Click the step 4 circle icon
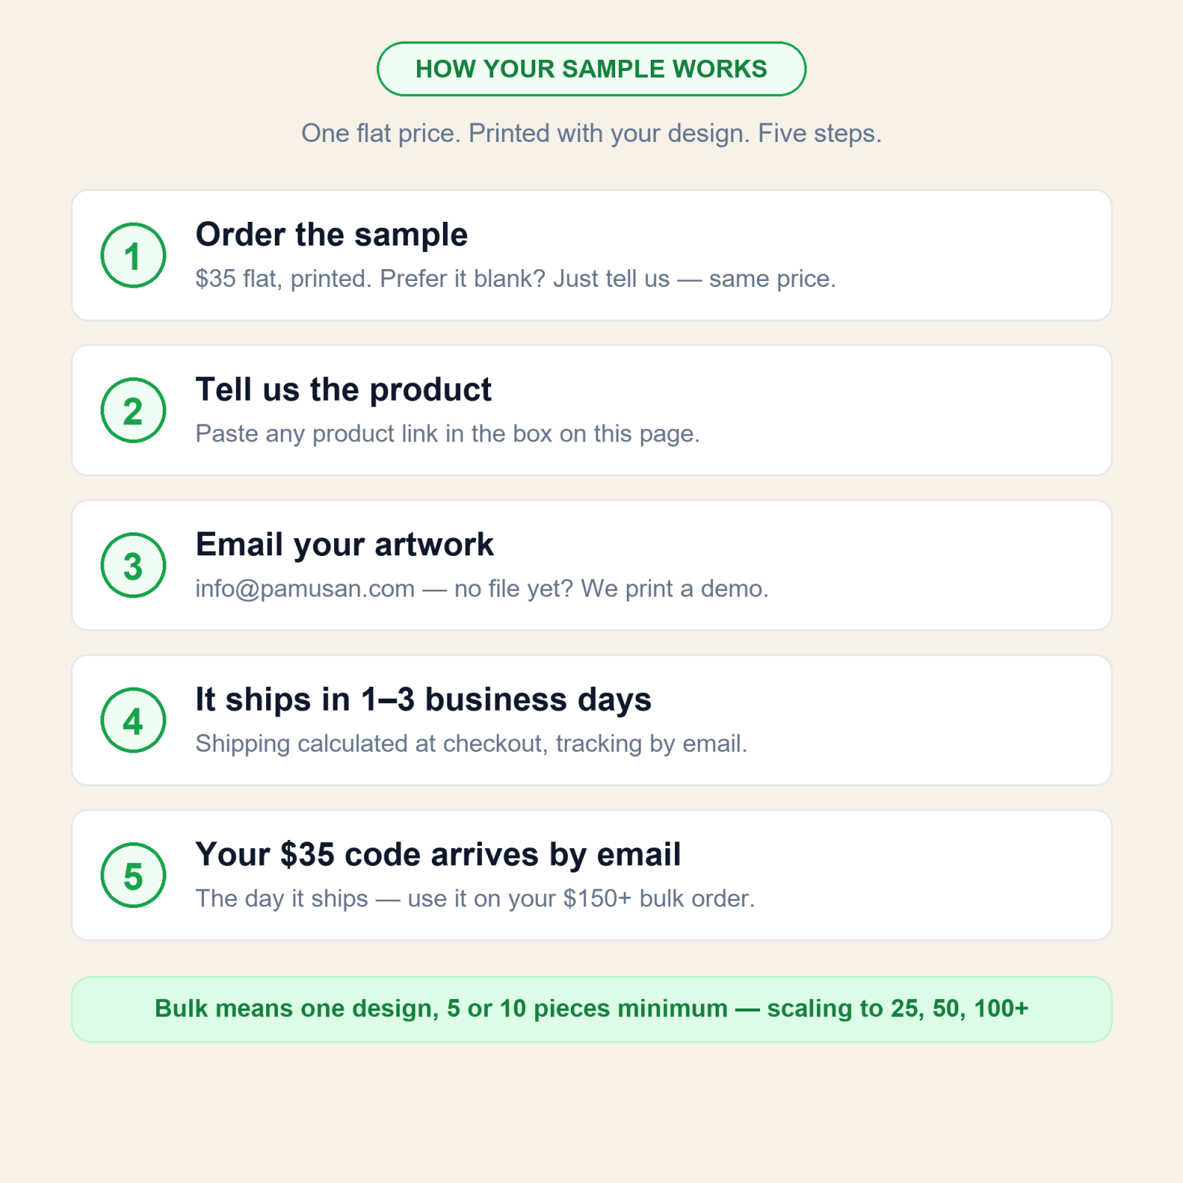Screen dimensions: 1183x1183 [x=133, y=720]
